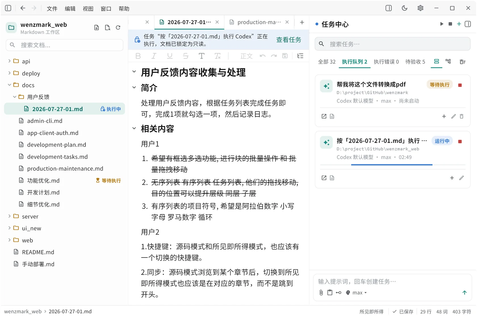477x318 pixels.
Task: Delete the 帮我将这个文件转换成pdf task
Action: point(462,116)
